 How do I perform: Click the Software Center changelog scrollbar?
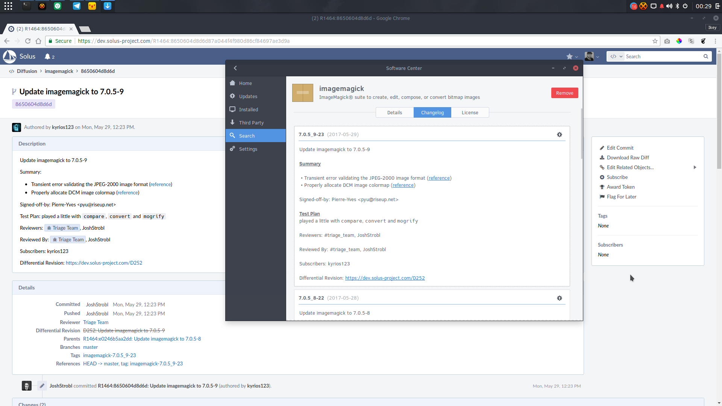coord(581,133)
